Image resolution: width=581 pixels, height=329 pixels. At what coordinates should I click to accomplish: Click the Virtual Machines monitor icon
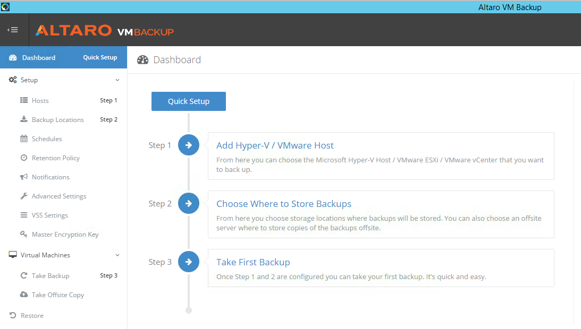pos(13,255)
